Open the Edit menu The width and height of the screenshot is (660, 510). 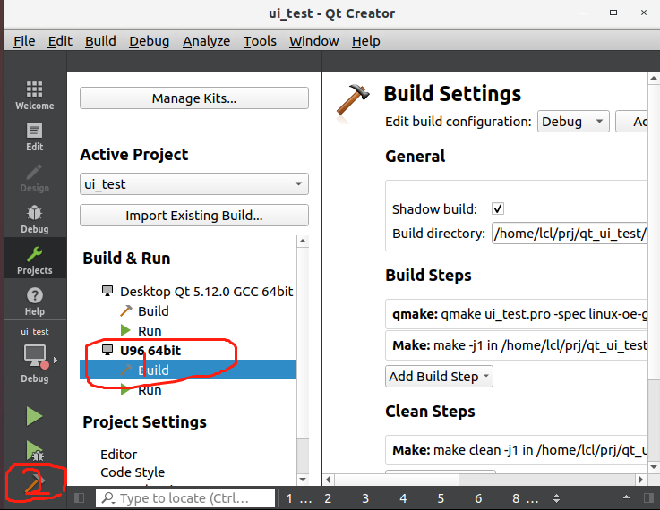click(60, 41)
